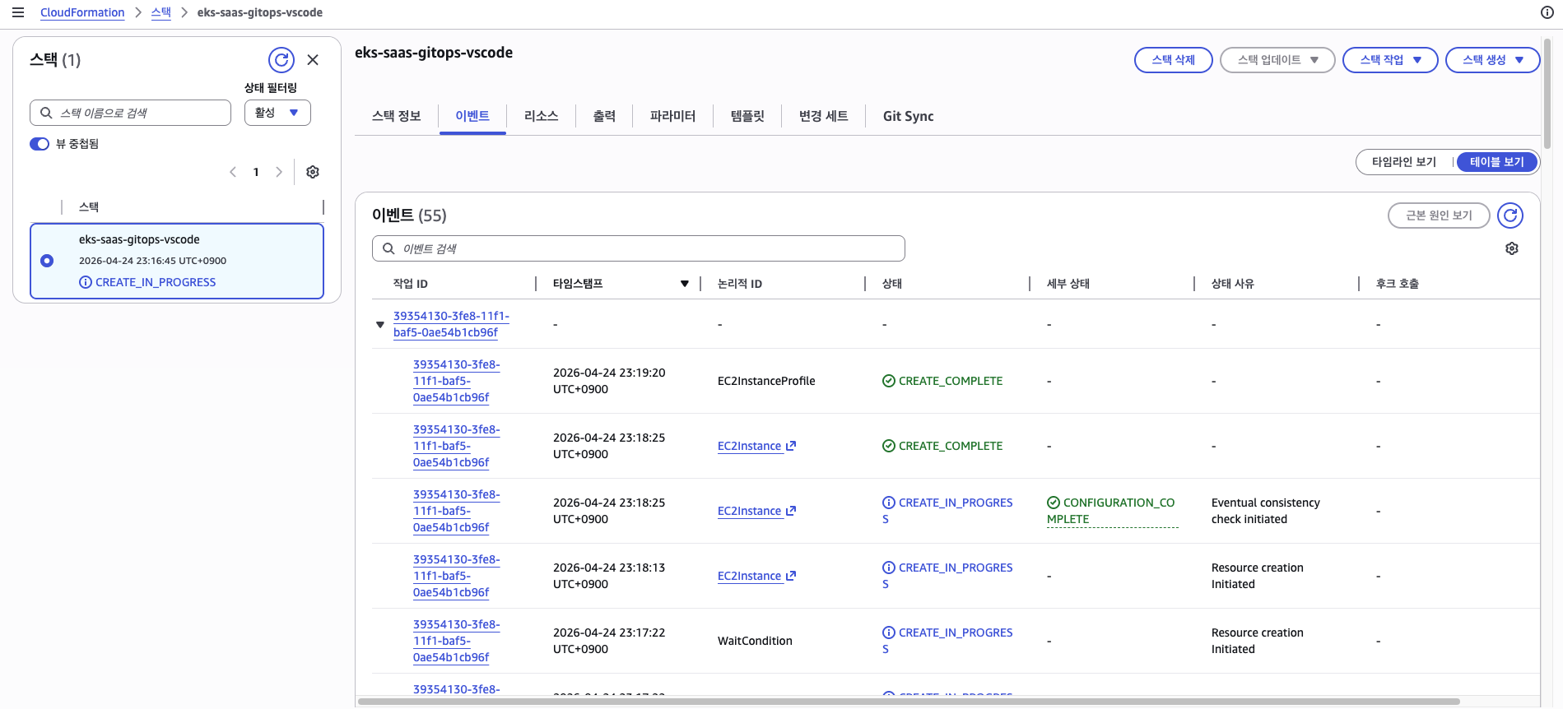Image resolution: width=1563 pixels, height=709 pixels.
Task: Toggle the nested view switch
Action: 40,144
